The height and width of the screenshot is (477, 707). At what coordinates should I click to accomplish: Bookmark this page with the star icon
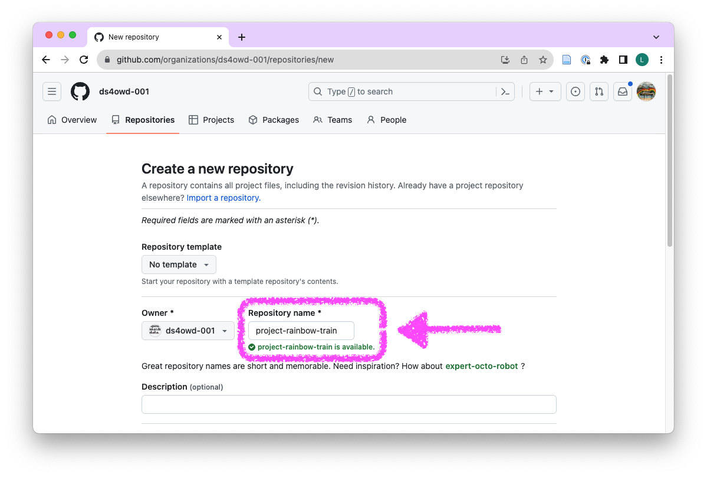coord(542,60)
